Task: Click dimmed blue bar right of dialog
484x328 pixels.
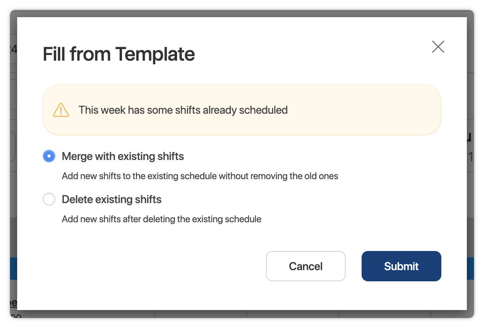Action: point(470,268)
